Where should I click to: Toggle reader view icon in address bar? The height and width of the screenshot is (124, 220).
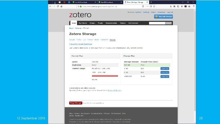click(143, 6)
